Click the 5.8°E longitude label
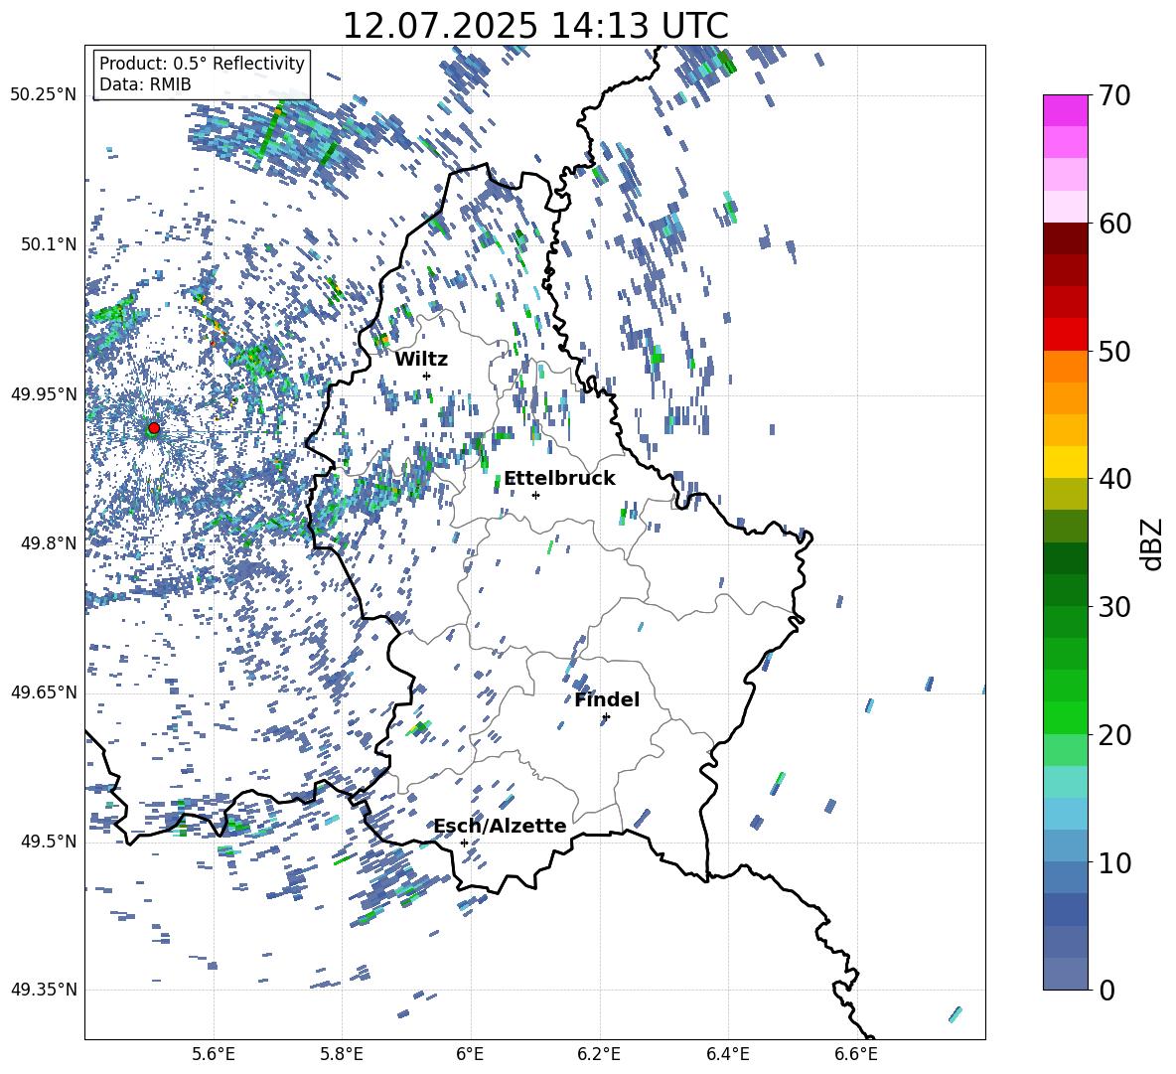The width and height of the screenshot is (1176, 1074). [x=342, y=1054]
